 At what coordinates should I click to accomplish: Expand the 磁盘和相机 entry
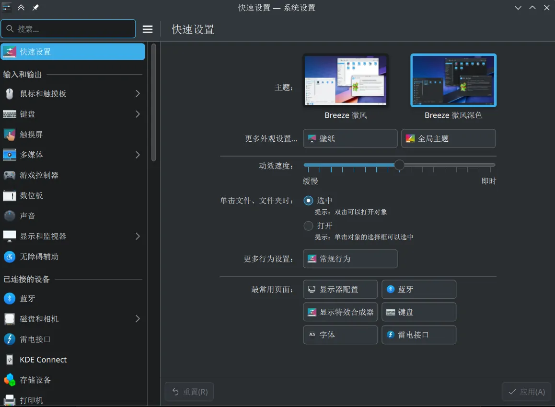[138, 319]
